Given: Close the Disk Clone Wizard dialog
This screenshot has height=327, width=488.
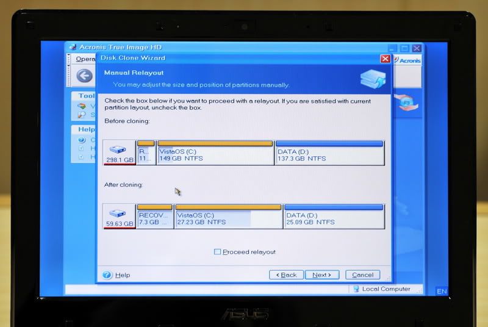Looking at the screenshot, I should point(386,59).
